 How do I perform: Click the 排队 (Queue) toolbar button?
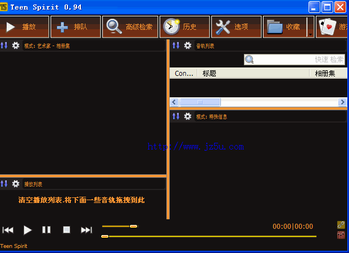[x=76, y=27]
